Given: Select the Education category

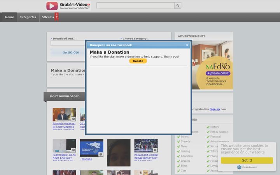Looking at the screenshot, I should (187, 156).
